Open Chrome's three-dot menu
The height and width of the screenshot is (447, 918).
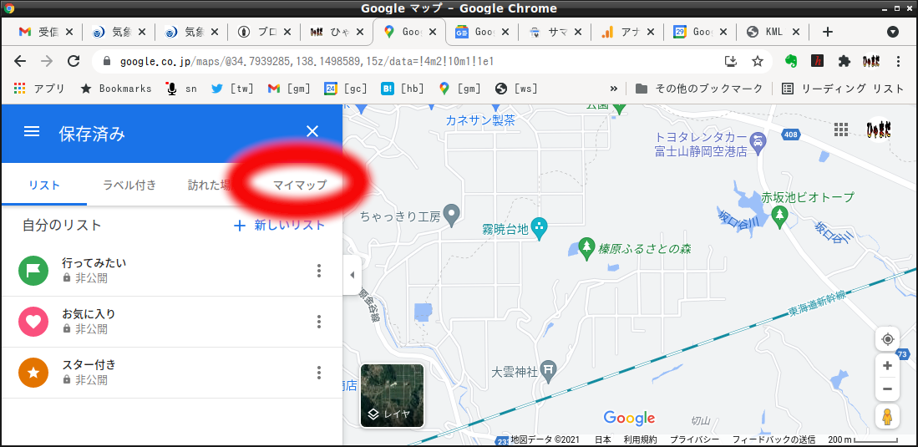point(899,61)
